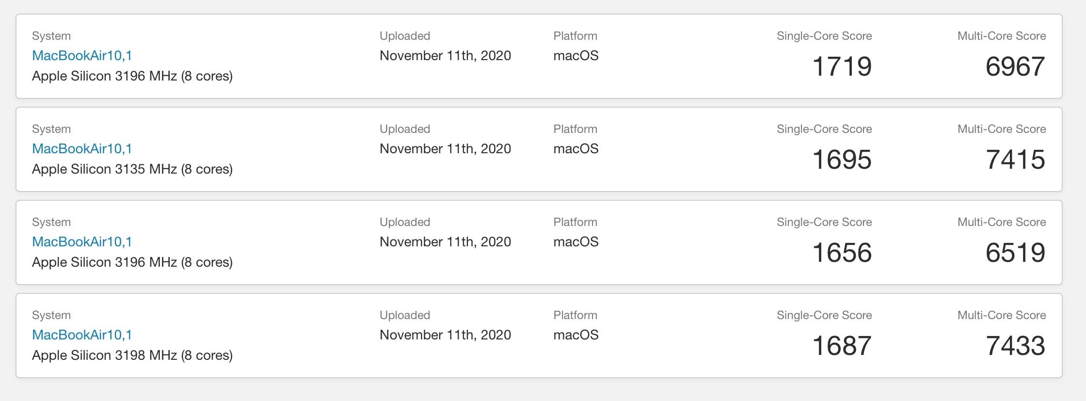
Task: Click the Apple Silicon 3198 MHz processor text
Action: (x=132, y=355)
